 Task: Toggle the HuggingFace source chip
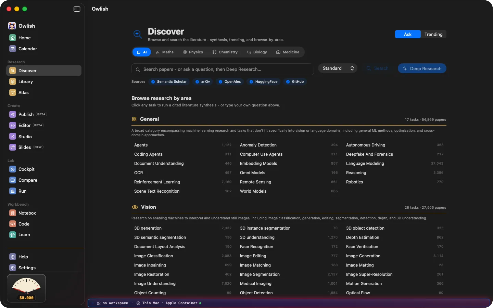click(263, 81)
